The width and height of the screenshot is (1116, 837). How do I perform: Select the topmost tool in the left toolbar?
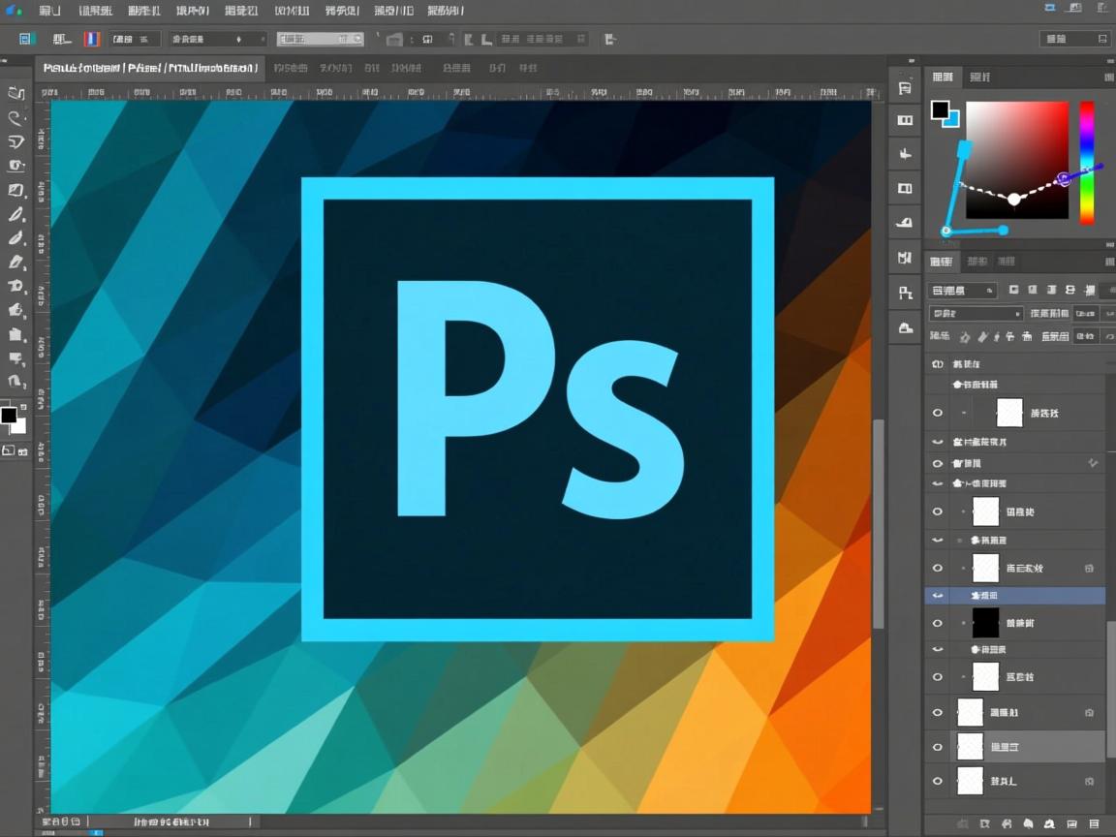point(16,93)
